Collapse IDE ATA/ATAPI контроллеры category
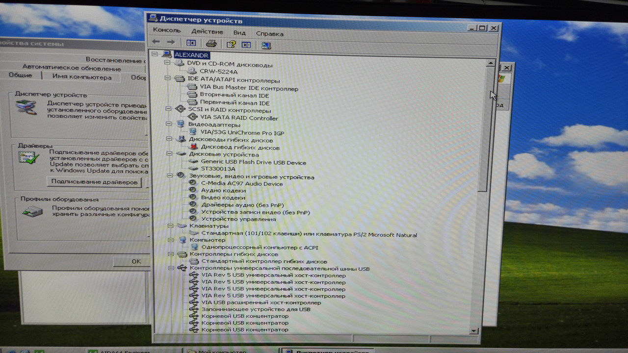 pyautogui.click(x=167, y=78)
